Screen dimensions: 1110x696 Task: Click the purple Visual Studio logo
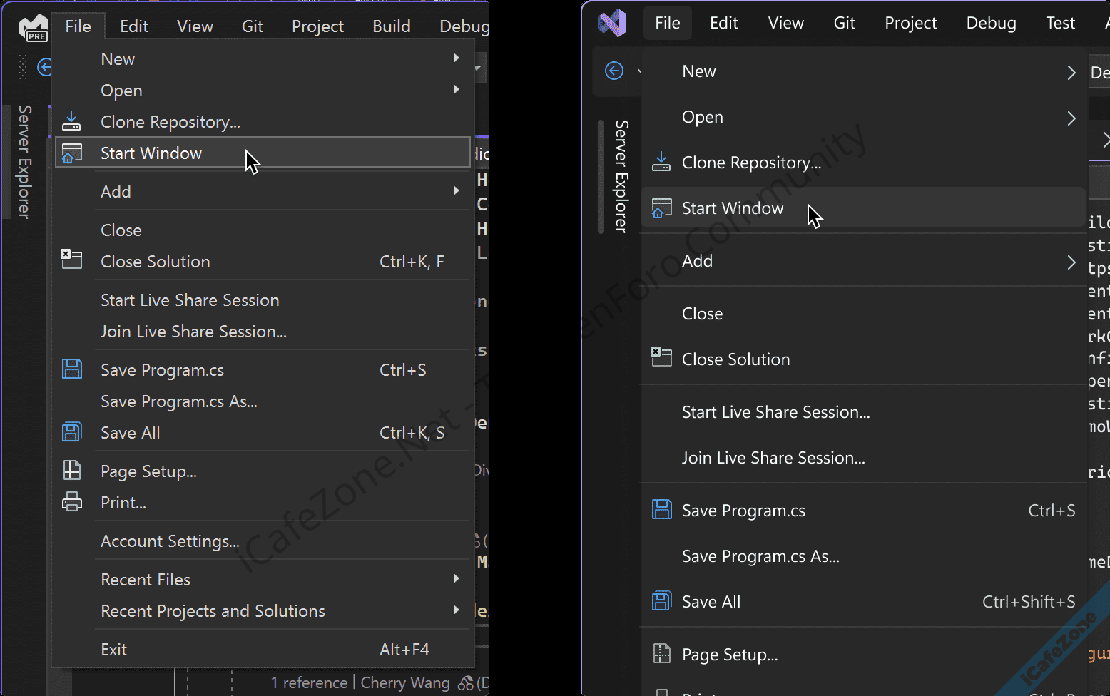click(612, 24)
